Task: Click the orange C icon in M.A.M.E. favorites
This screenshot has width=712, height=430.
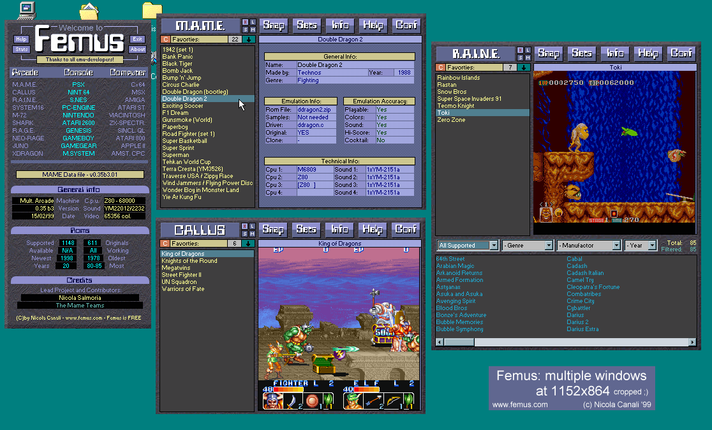Action: click(x=165, y=40)
